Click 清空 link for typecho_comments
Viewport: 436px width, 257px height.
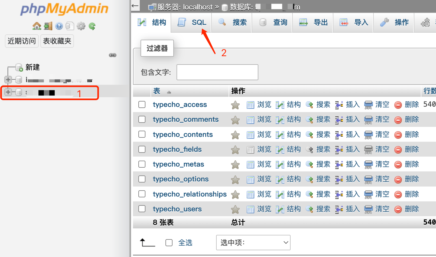coord(382,119)
